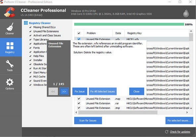The height and width of the screenshot is (137, 196).
Task: Uncheck the .map Unused File Extension row
Action: tap(79, 99)
